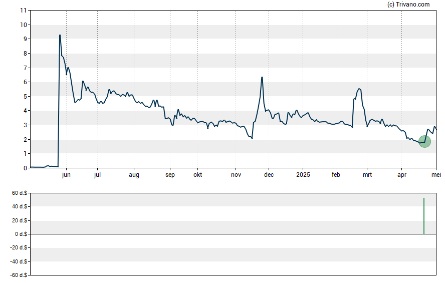Select the 'apr' month label
The image size is (445, 283).
pyautogui.click(x=401, y=175)
